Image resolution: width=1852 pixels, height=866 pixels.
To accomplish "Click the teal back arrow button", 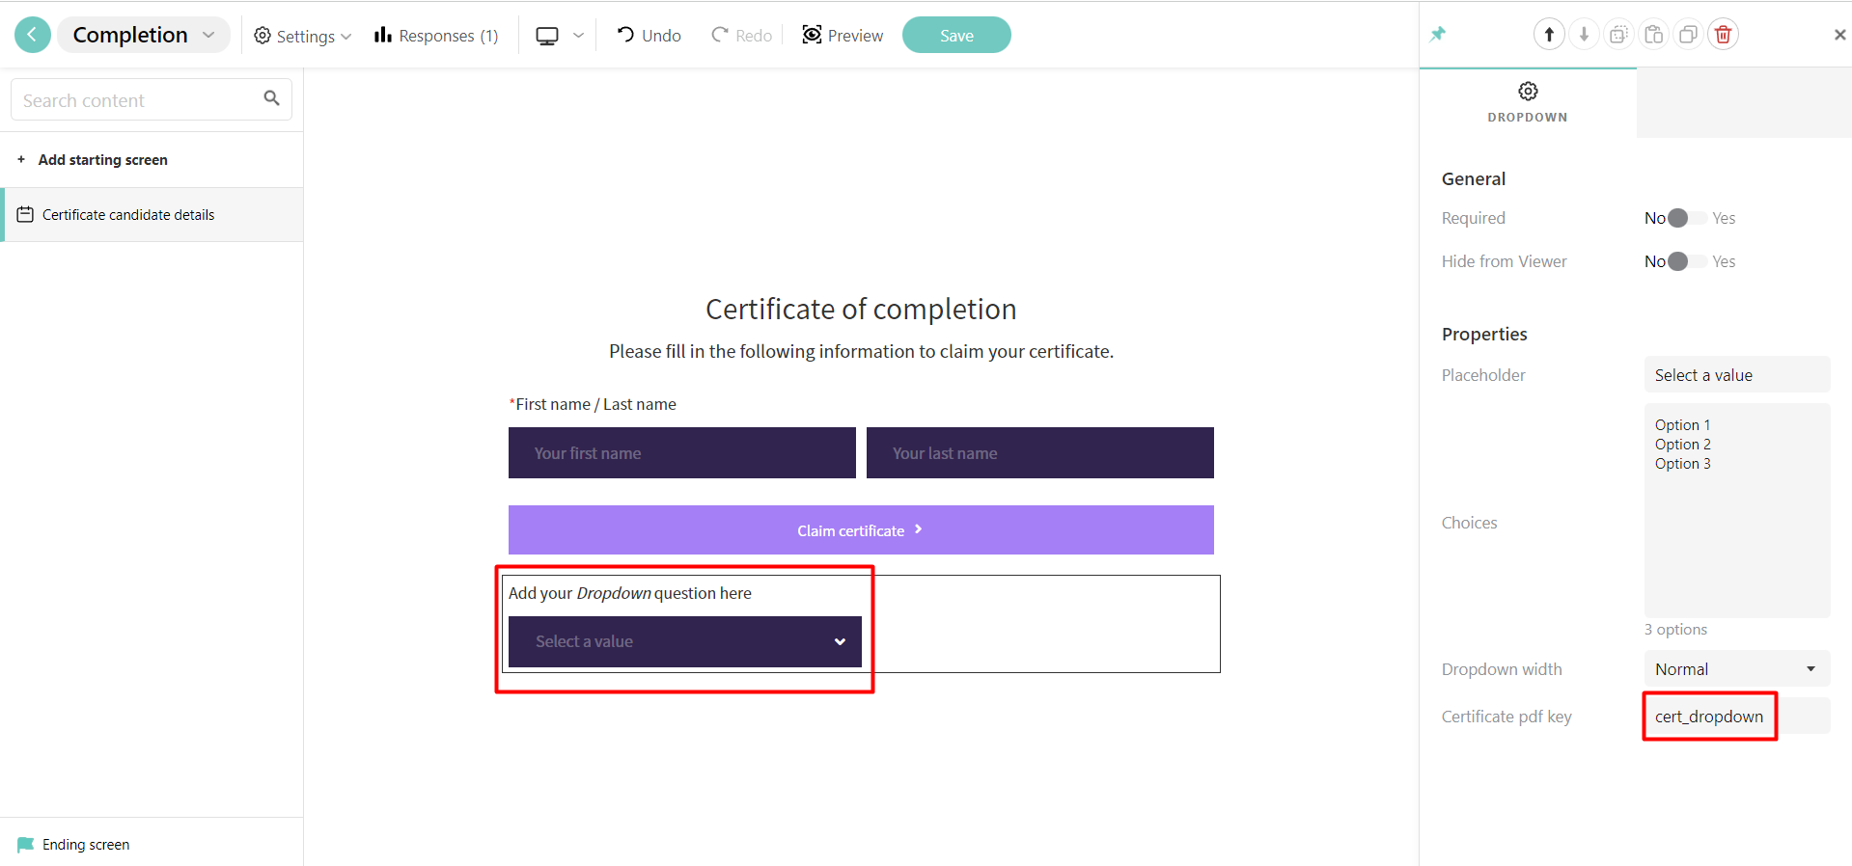I will point(33,35).
